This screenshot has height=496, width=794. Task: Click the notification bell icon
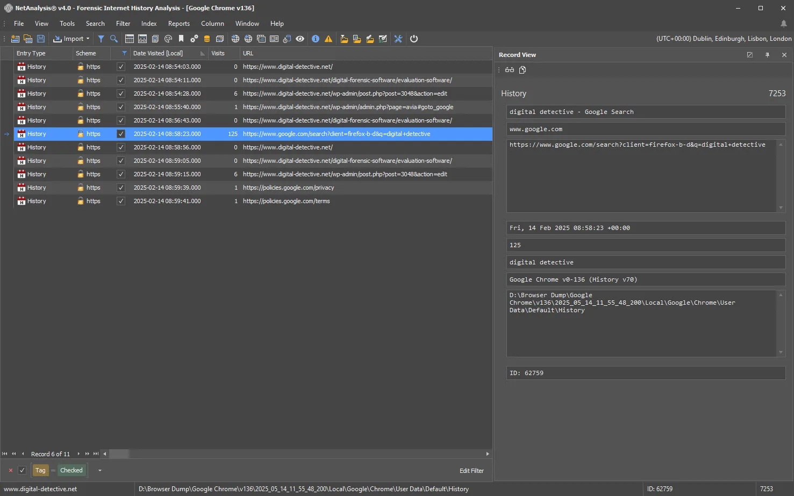point(784,24)
